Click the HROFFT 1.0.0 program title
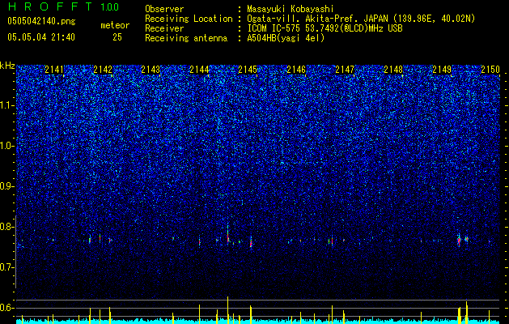 pyautogui.click(x=63, y=6)
